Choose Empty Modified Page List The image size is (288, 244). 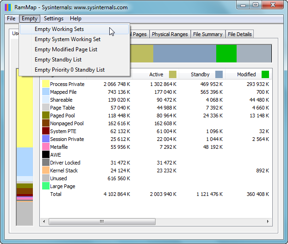tap(75, 49)
